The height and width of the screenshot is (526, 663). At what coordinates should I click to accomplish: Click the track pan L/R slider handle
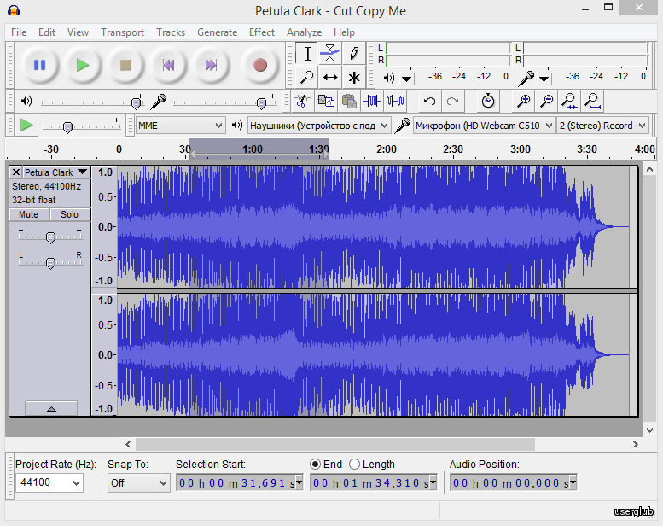click(50, 263)
